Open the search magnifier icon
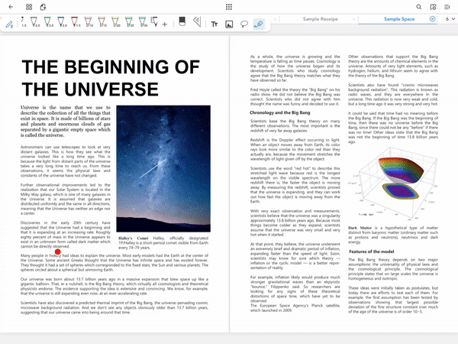Viewport: 458px width, 344px height. (418, 7)
